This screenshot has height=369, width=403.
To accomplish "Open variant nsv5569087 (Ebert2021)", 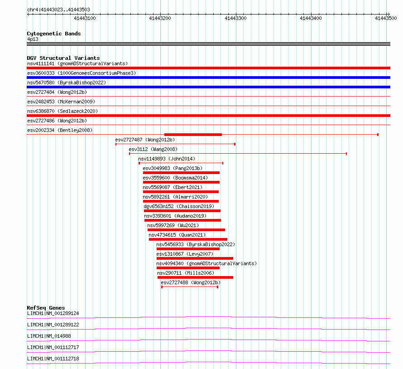I will point(173,187).
